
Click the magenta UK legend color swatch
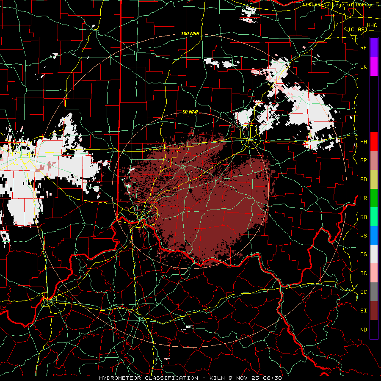pyautogui.click(x=374, y=66)
